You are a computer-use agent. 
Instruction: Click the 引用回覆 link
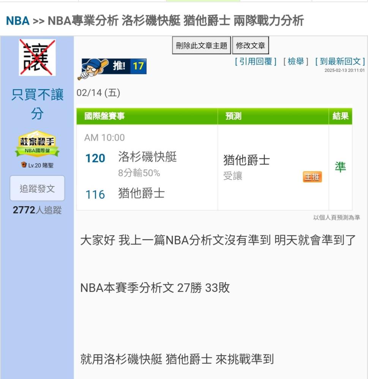[x=256, y=61]
